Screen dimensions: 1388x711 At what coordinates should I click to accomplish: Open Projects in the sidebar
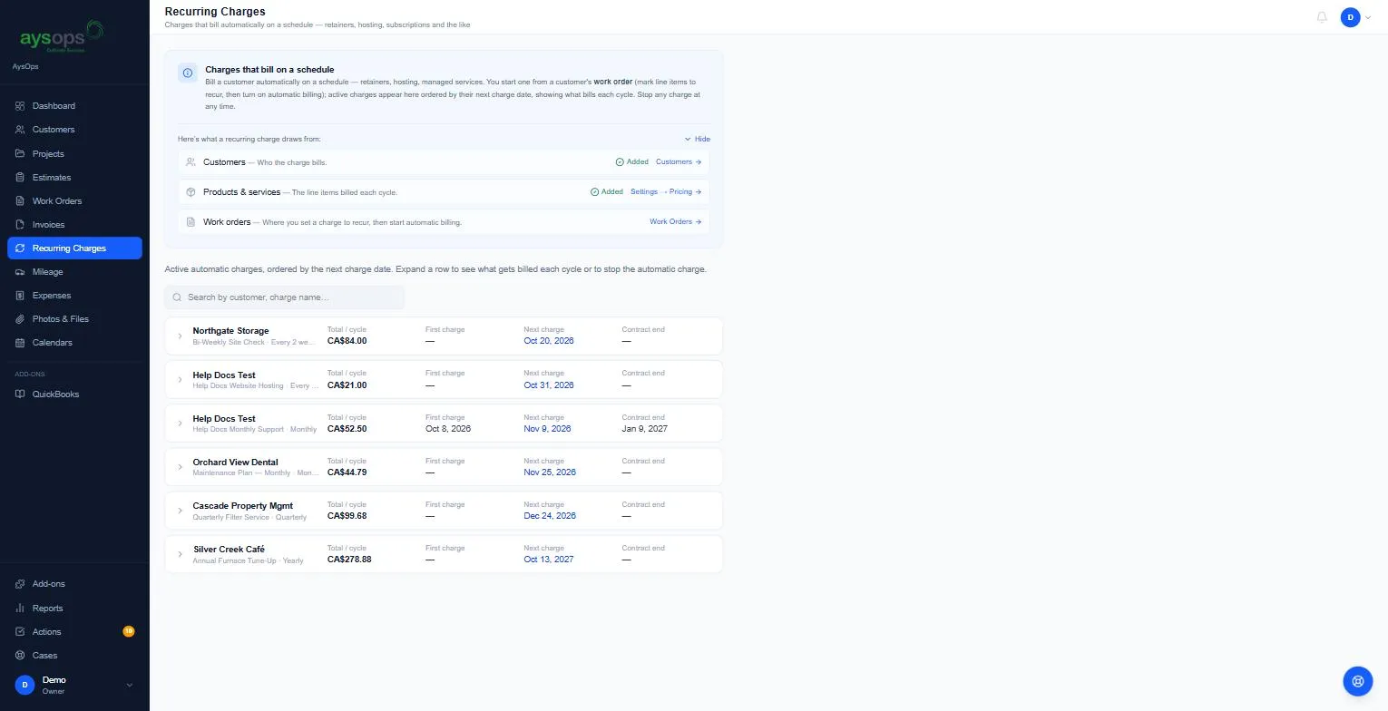point(74,154)
